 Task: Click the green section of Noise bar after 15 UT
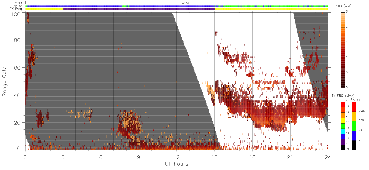pyautogui.click(x=273, y=6)
